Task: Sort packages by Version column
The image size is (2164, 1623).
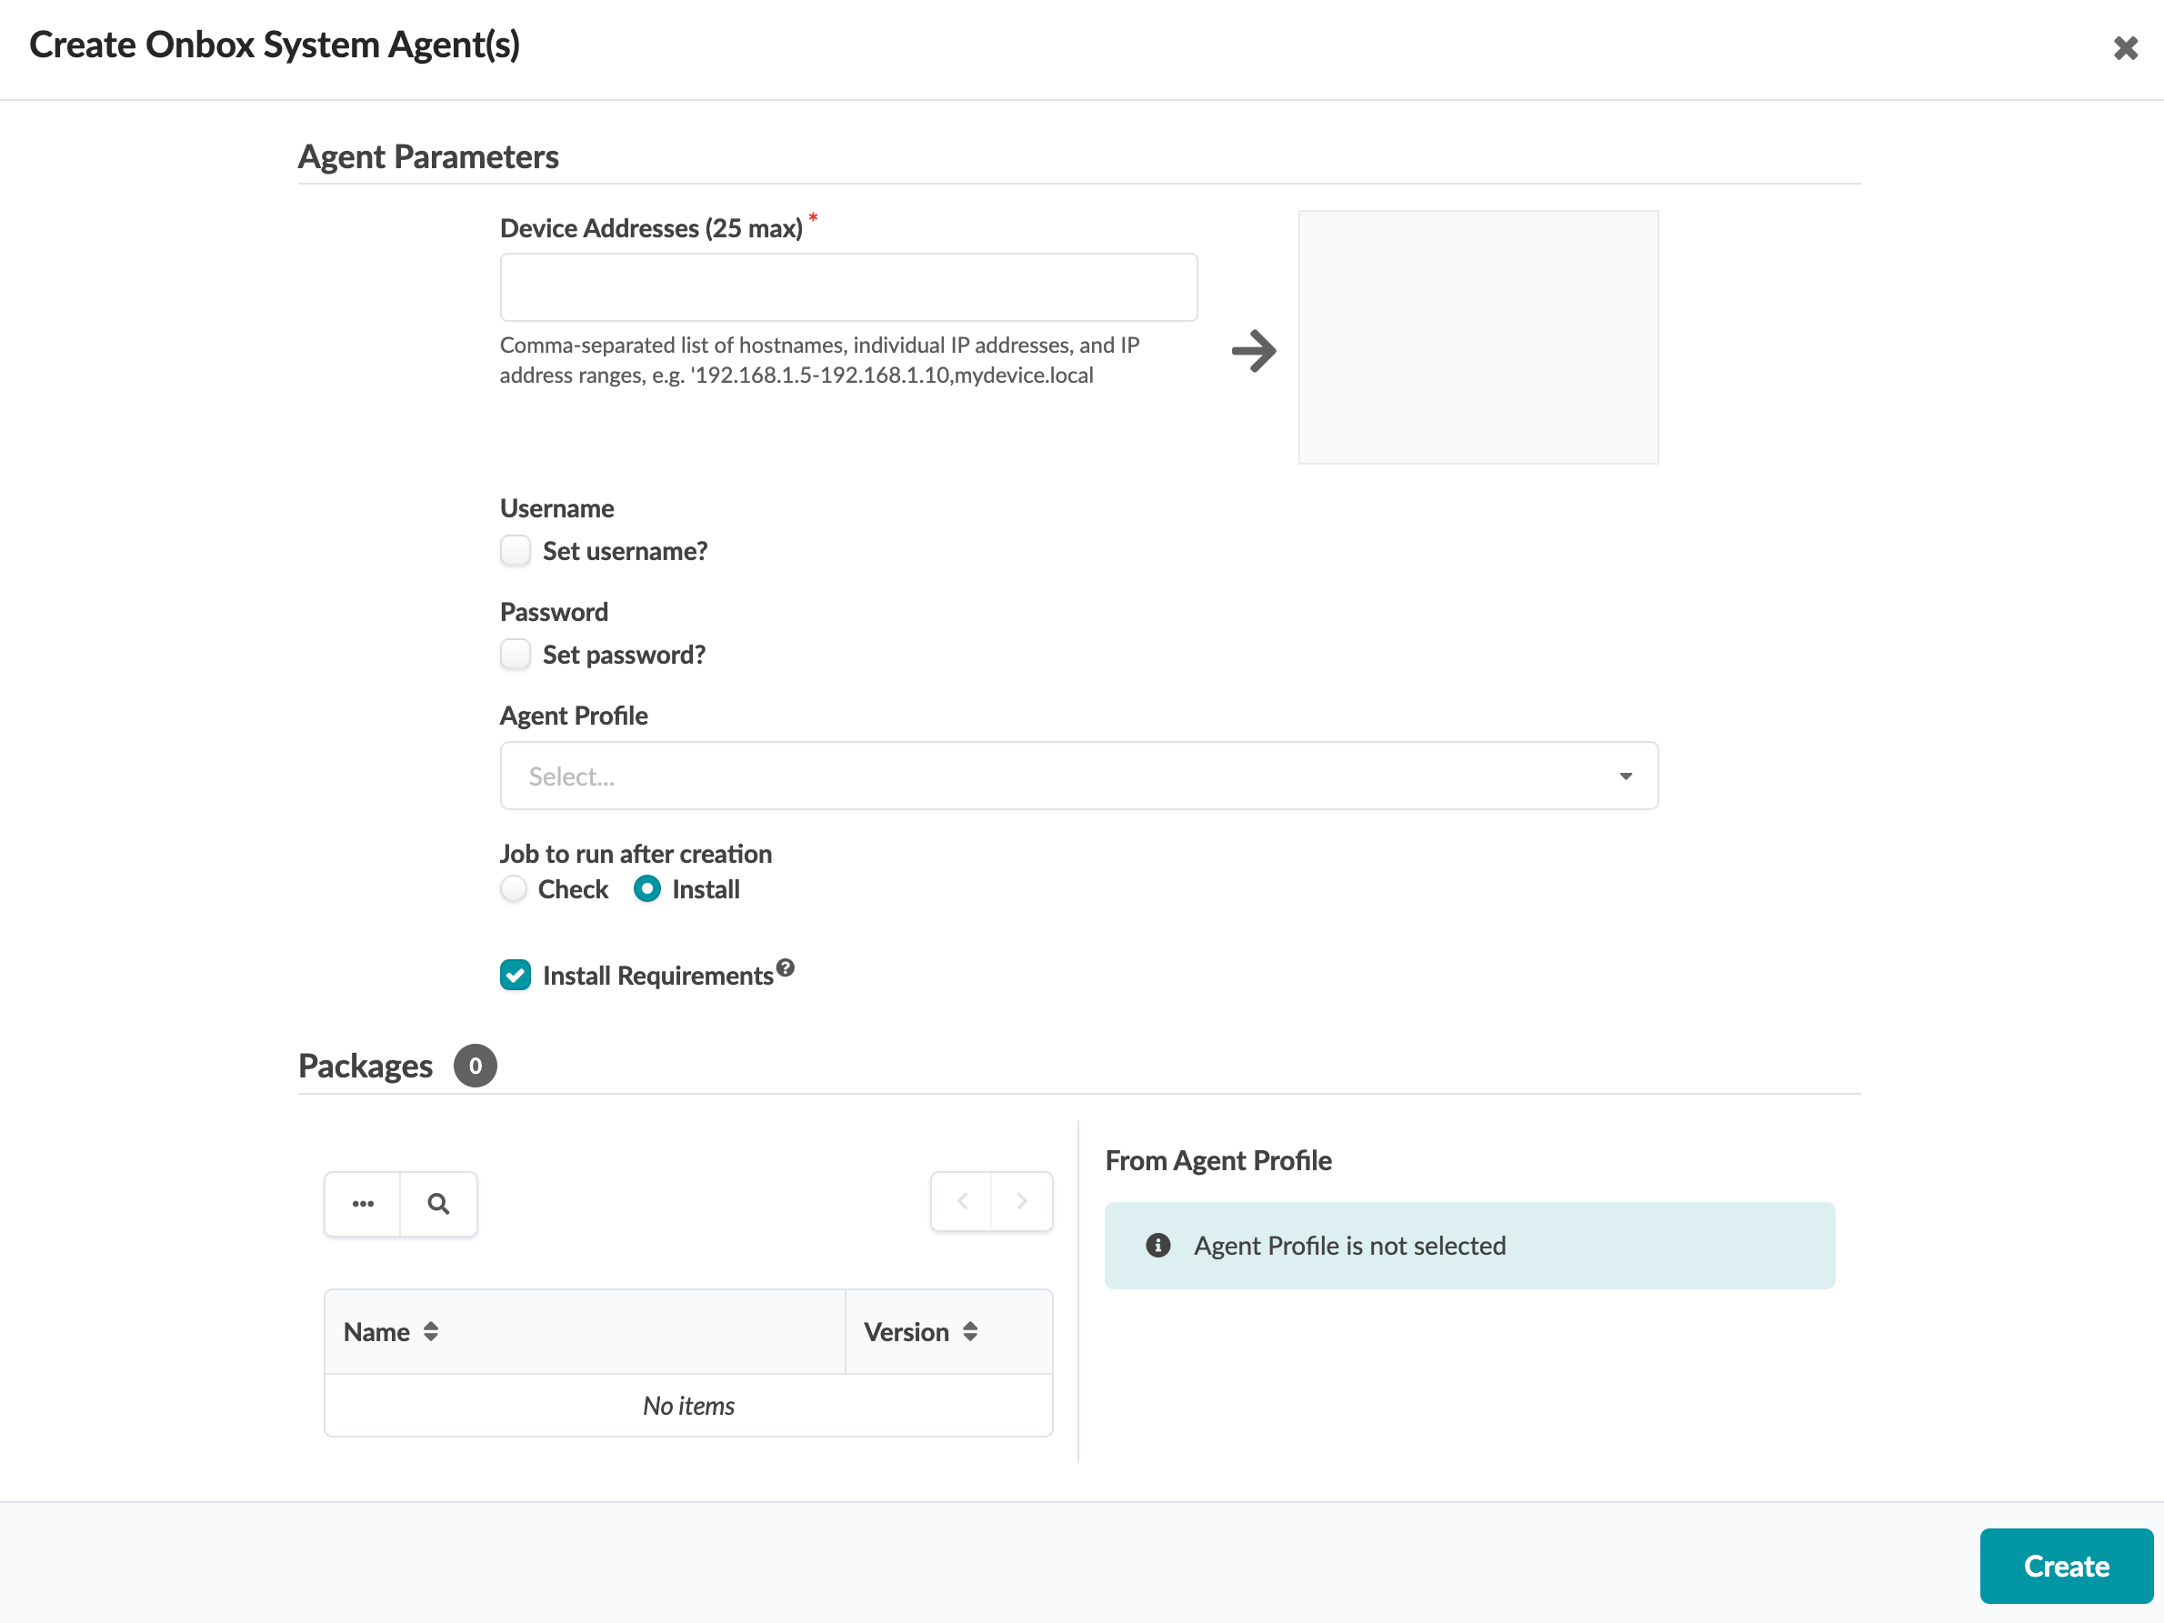Action: [969, 1331]
